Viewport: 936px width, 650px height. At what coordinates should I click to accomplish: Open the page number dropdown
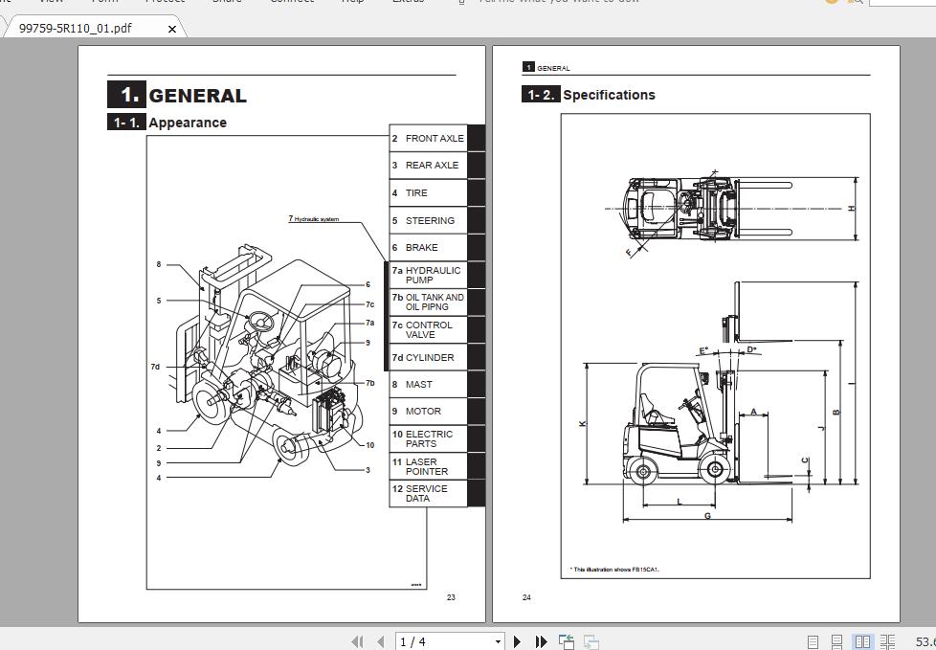click(497, 639)
